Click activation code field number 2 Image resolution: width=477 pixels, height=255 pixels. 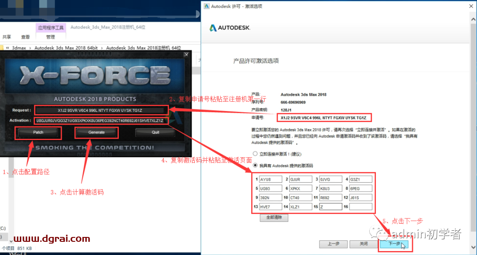click(x=301, y=180)
